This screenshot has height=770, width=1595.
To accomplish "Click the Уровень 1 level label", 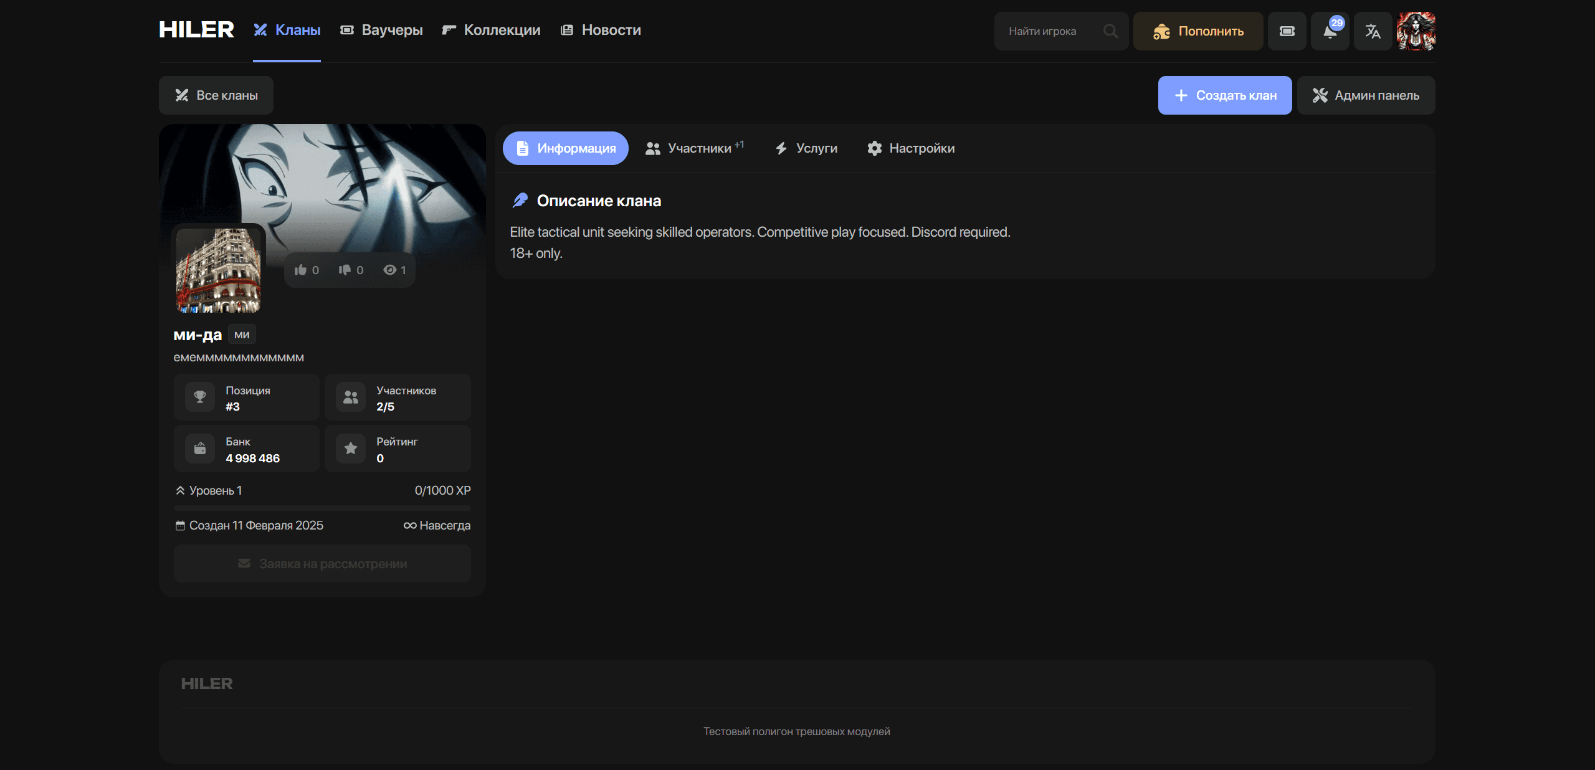I will (209, 490).
